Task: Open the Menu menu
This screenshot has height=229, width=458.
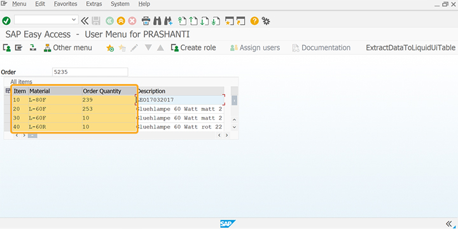Action: (x=19, y=4)
